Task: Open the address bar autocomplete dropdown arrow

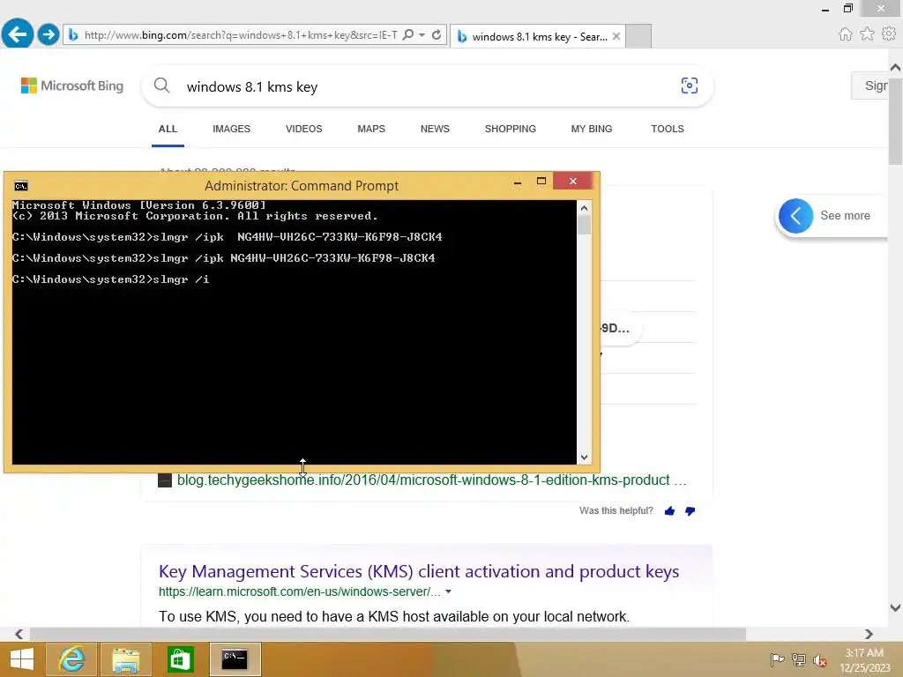Action: pos(422,34)
